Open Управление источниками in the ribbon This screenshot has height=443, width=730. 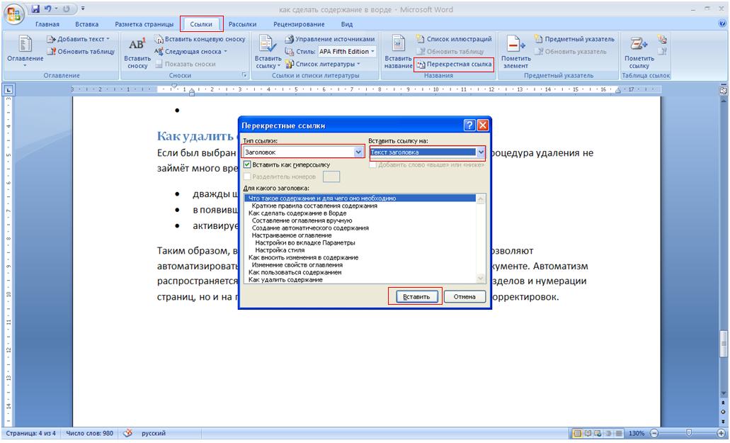(x=329, y=40)
